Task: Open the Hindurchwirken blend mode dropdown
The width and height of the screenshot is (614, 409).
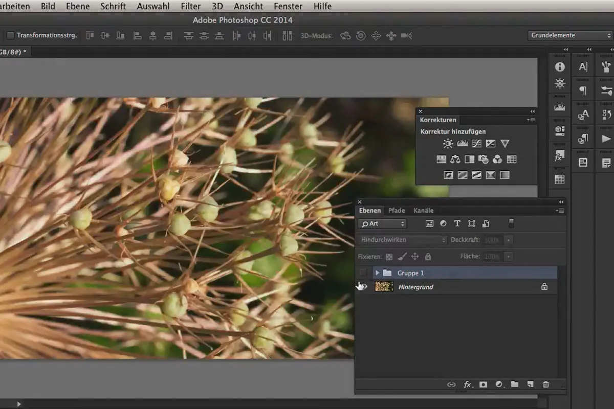Action: [x=403, y=240]
